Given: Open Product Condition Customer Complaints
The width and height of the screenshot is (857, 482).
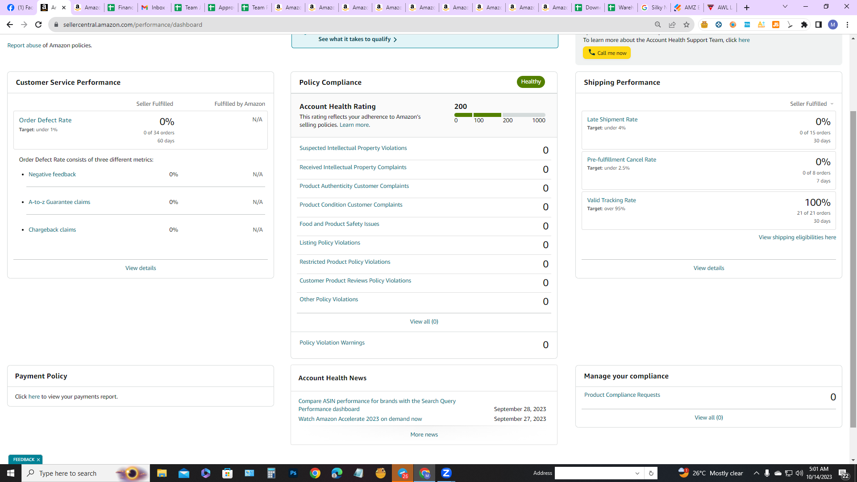Looking at the screenshot, I should point(351,205).
